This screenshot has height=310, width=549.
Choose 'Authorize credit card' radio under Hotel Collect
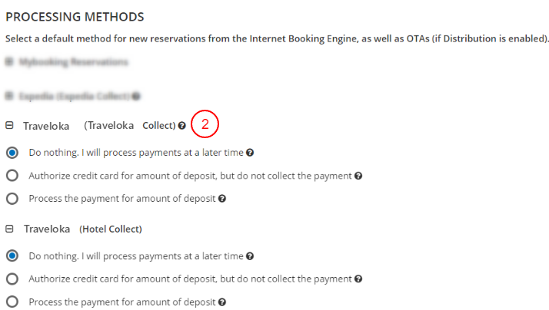point(12,279)
